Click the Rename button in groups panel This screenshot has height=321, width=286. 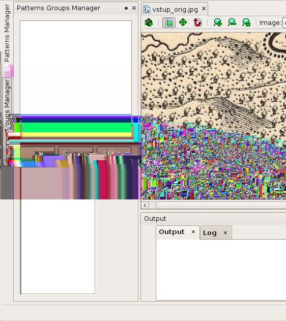pyautogui.click(x=76, y=153)
